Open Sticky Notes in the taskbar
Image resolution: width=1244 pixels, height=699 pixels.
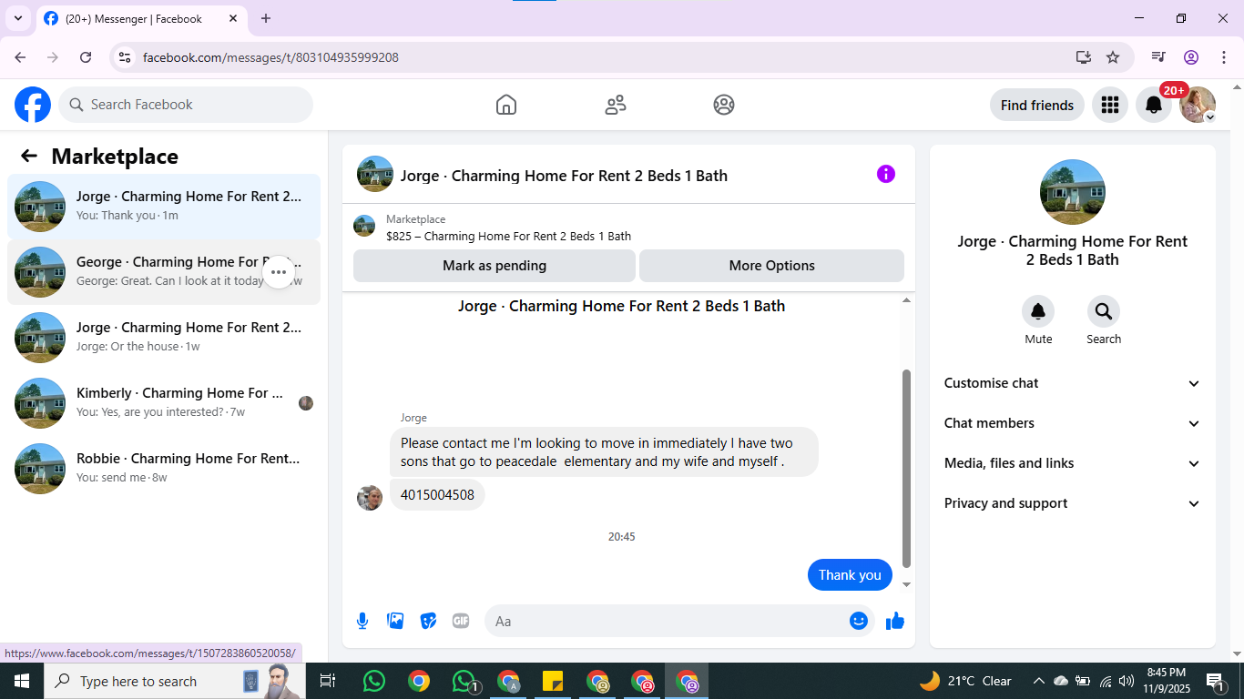pos(553,681)
